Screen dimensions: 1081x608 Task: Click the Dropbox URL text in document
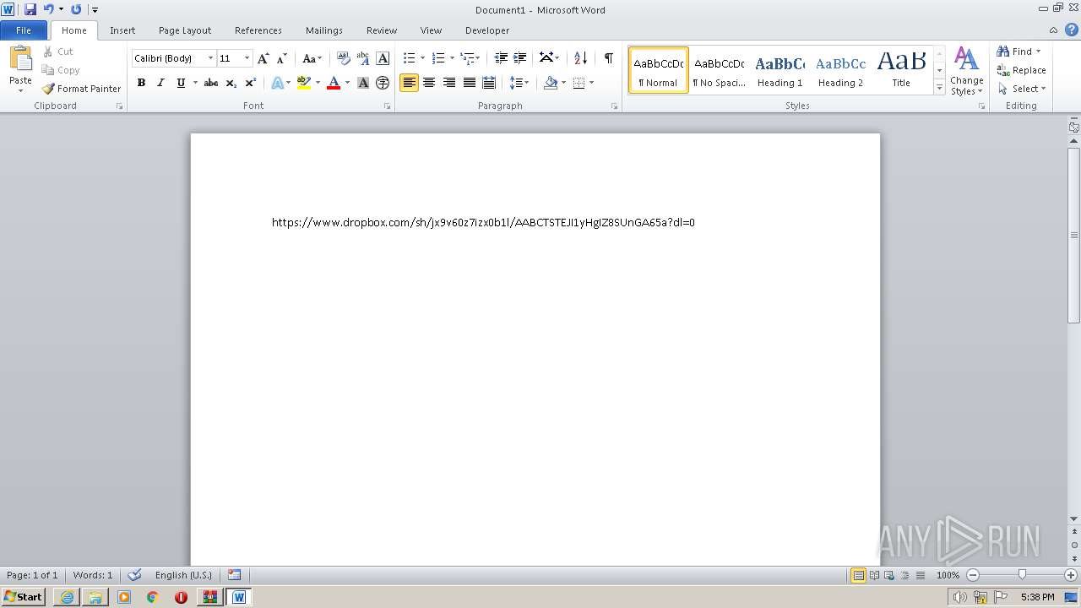(483, 222)
